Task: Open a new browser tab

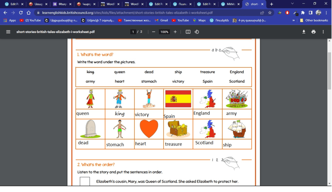Action: (x=272, y=4)
